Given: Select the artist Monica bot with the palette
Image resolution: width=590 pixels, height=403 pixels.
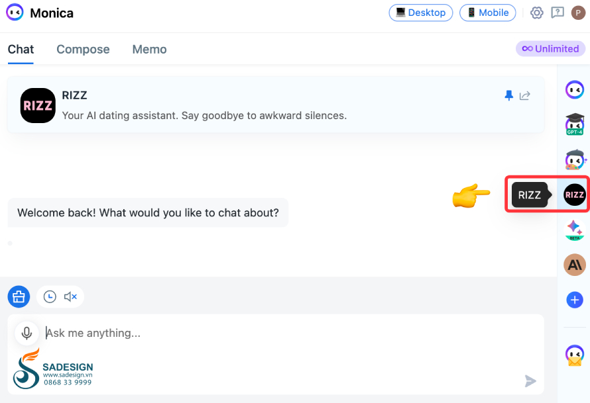Looking at the screenshot, I should tap(575, 160).
